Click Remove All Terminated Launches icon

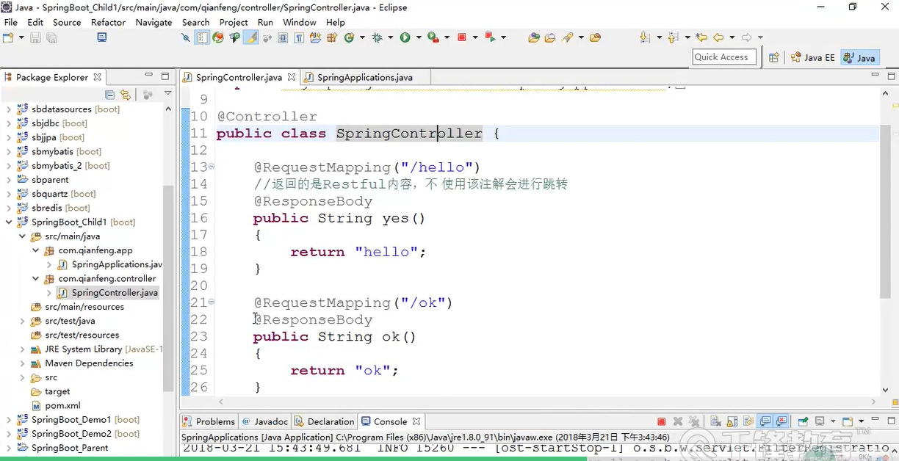click(x=696, y=421)
